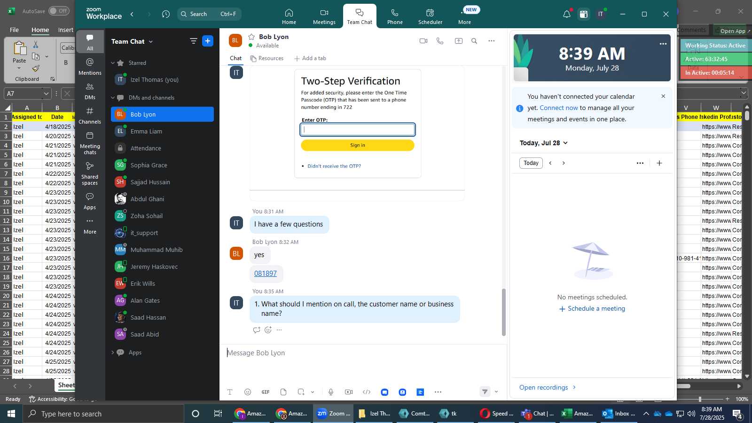Share screen with Bob Lyon
The width and height of the screenshot is (752, 423).
pyautogui.click(x=459, y=41)
